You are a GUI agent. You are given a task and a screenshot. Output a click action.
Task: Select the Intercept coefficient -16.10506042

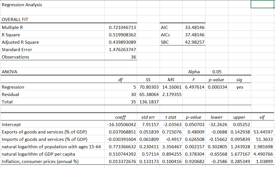[x=121, y=125]
